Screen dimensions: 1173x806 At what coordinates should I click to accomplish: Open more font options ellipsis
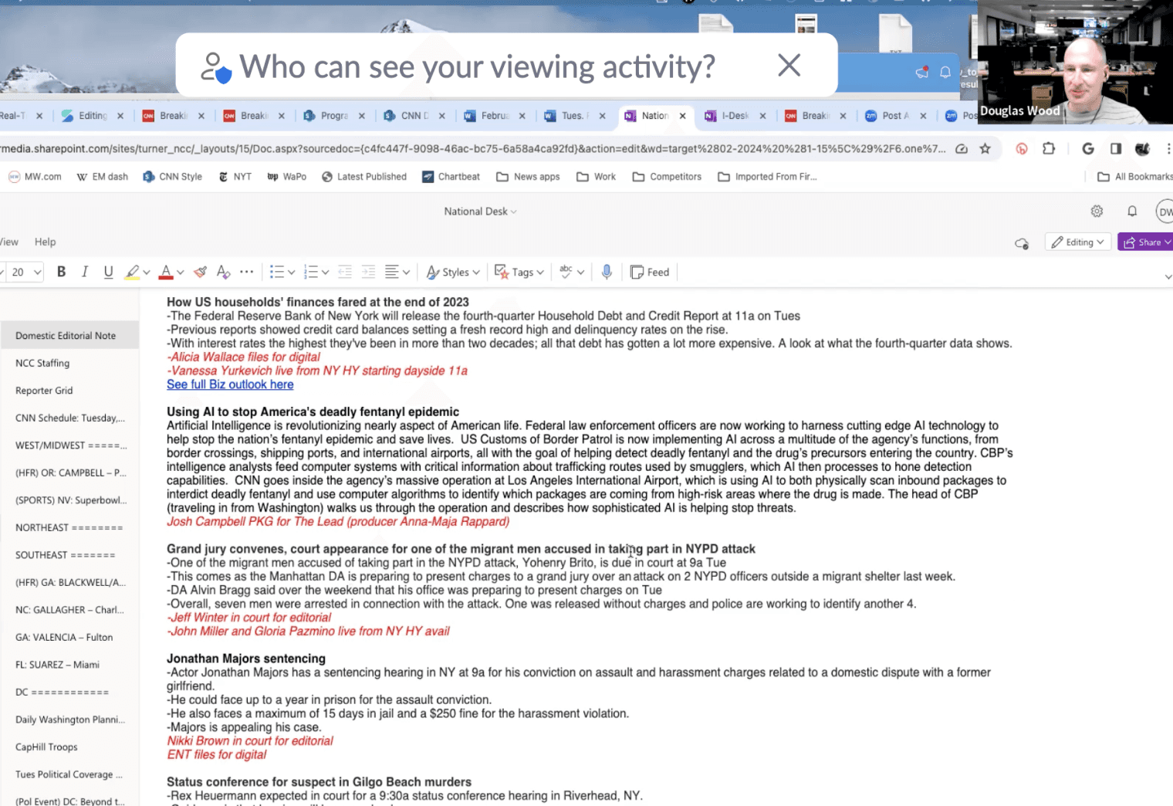(247, 272)
